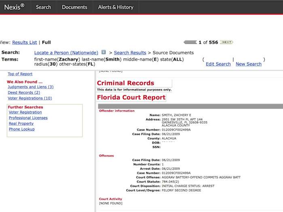Screen dimensions: 283x212
Task: Click the Offenses section label
Action: 106,156
